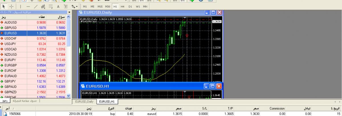The width and height of the screenshot is (342, 116).
Task: Select the trendline drawing tool
Action: [x=36, y=6]
